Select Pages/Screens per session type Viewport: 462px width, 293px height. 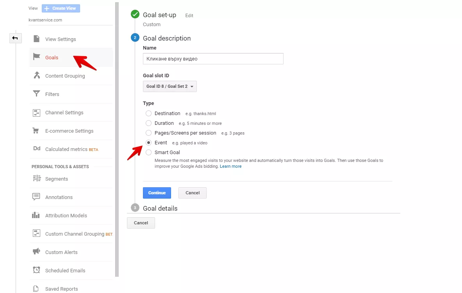(x=148, y=133)
